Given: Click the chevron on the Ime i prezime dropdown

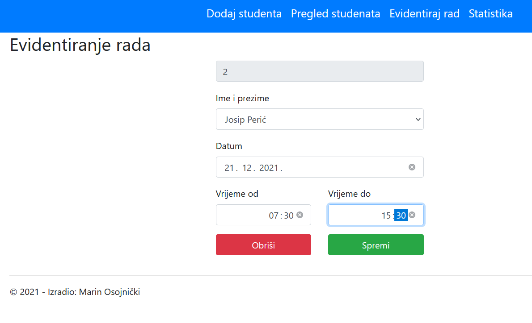Looking at the screenshot, I should click(x=418, y=119).
